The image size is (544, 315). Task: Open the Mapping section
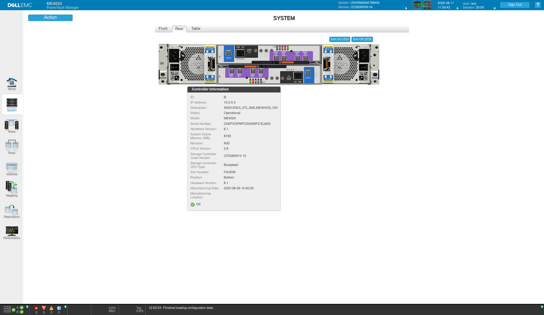12,189
